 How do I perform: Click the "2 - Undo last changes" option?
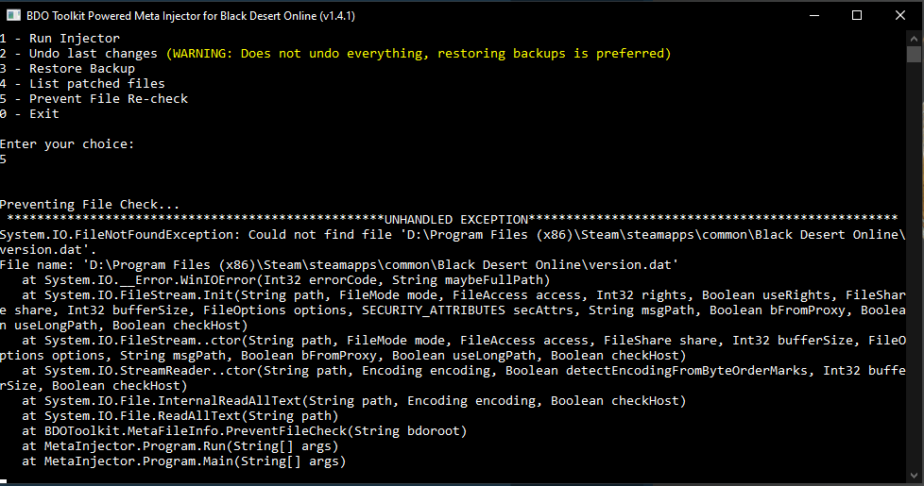pyautogui.click(x=79, y=54)
